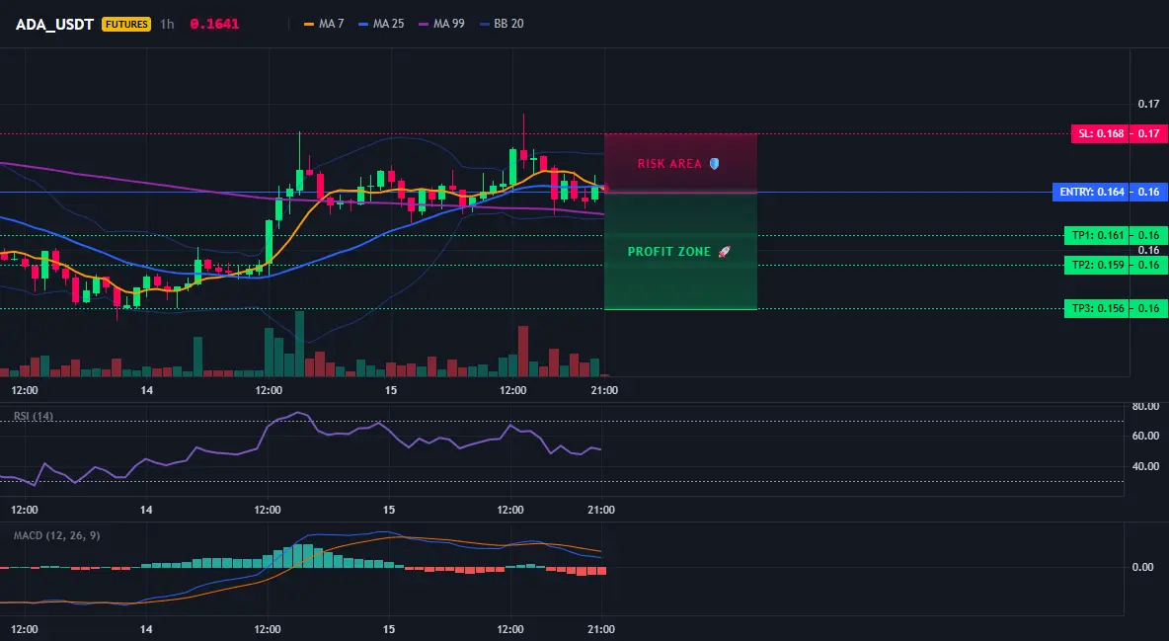Select the ENTRY: 0.164 price label
Screen dimensions: 1169x641
(1091, 192)
